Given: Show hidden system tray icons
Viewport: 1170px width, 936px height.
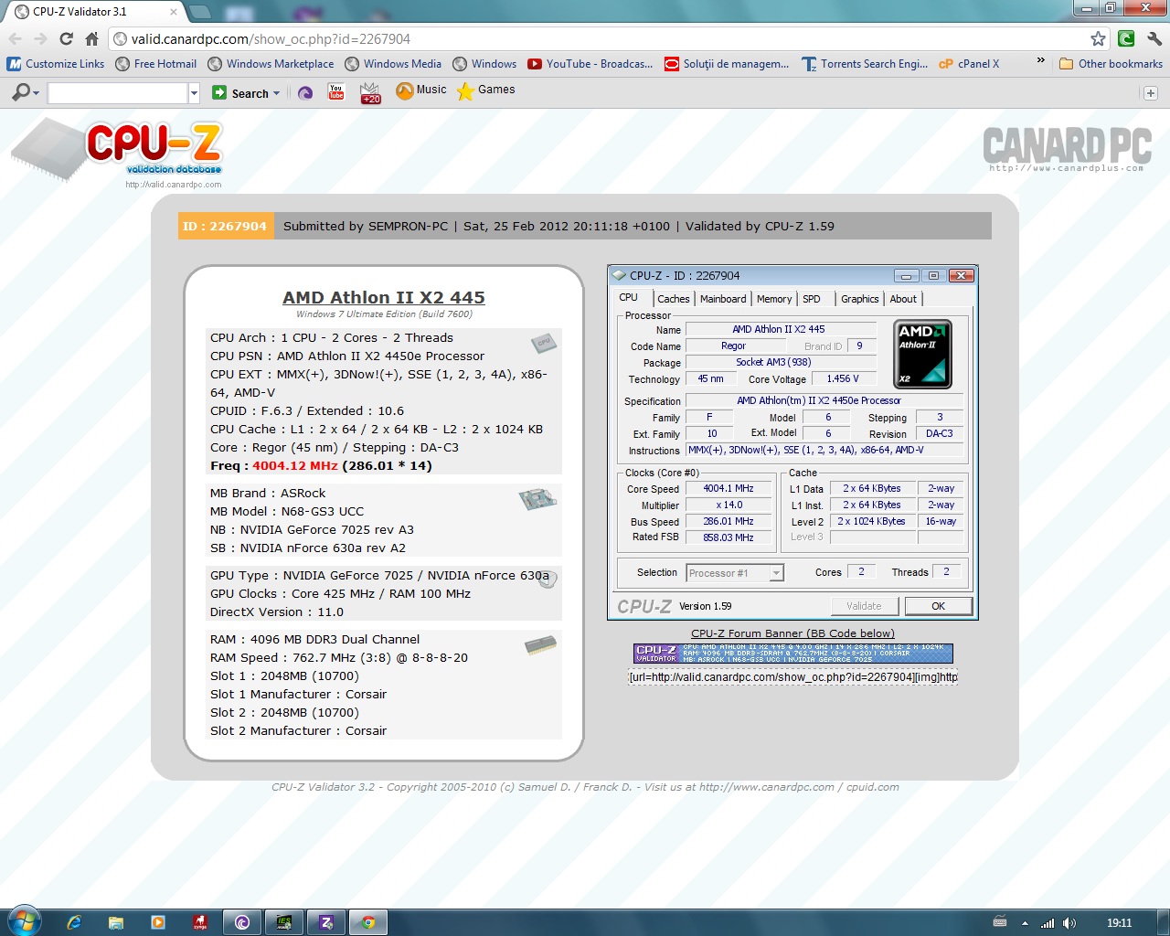Looking at the screenshot, I should pos(1025,923).
